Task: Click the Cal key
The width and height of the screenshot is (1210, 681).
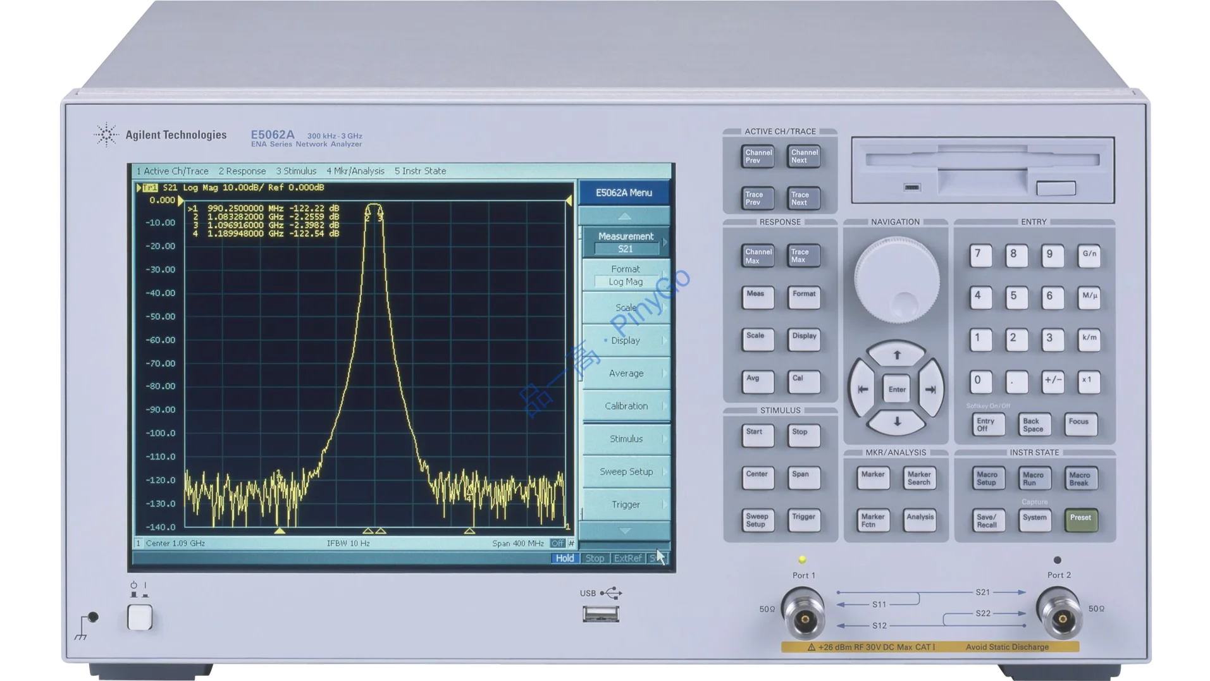Action: [804, 383]
